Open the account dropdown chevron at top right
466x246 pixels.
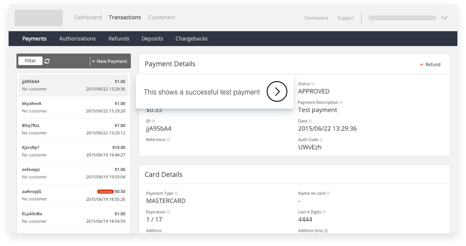[444, 18]
